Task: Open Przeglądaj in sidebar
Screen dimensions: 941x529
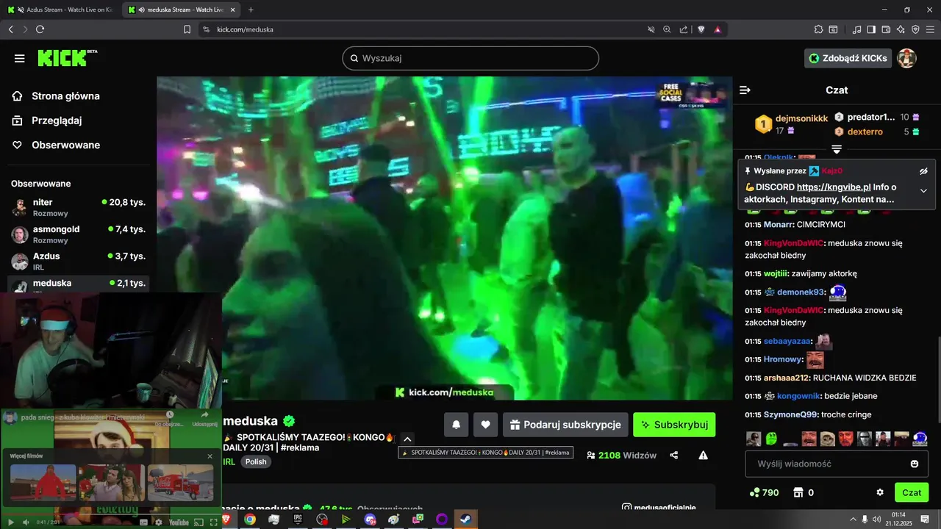Action: (57, 120)
